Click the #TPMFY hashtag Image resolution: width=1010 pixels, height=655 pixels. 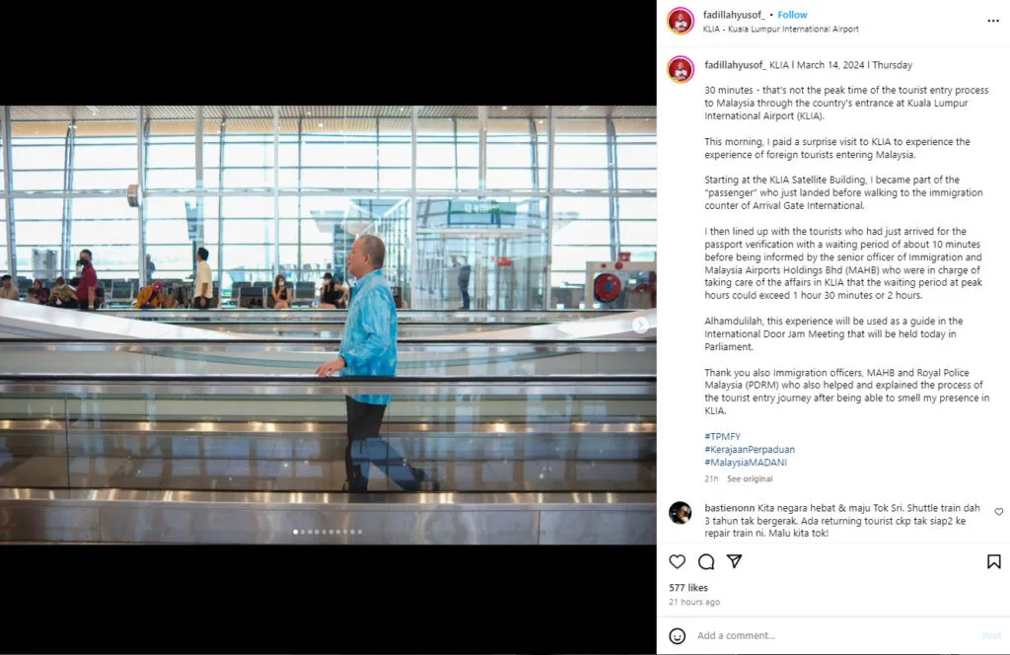[722, 437]
